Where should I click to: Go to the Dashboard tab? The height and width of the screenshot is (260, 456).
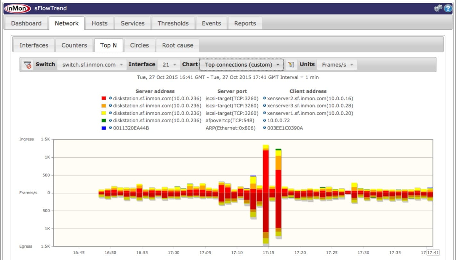26,23
